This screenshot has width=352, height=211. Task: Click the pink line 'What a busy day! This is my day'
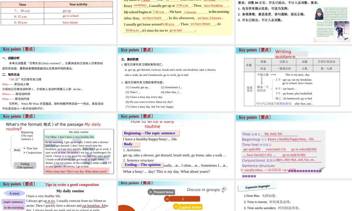(x=76, y=171)
